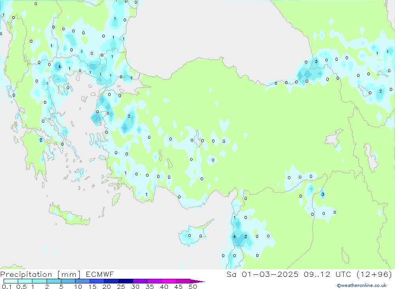The image size is (395, 289).
Task: Click the 35–40 mm violet legend swatch
Action: (154, 281)
